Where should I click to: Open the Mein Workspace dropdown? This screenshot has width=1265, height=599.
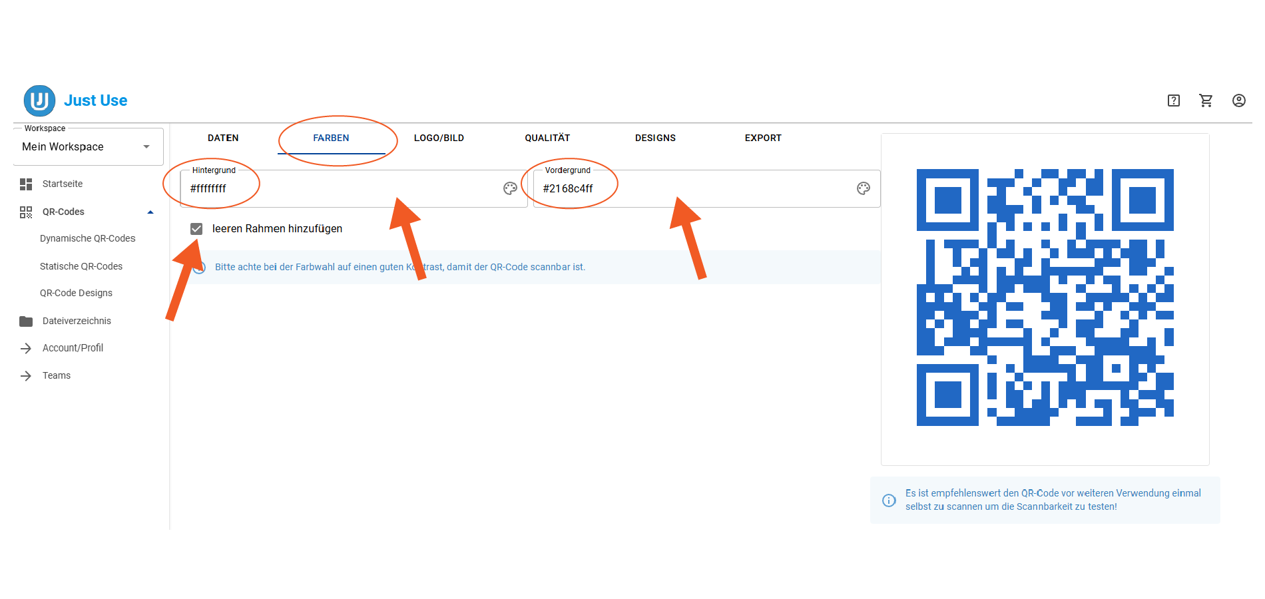pyautogui.click(x=88, y=146)
